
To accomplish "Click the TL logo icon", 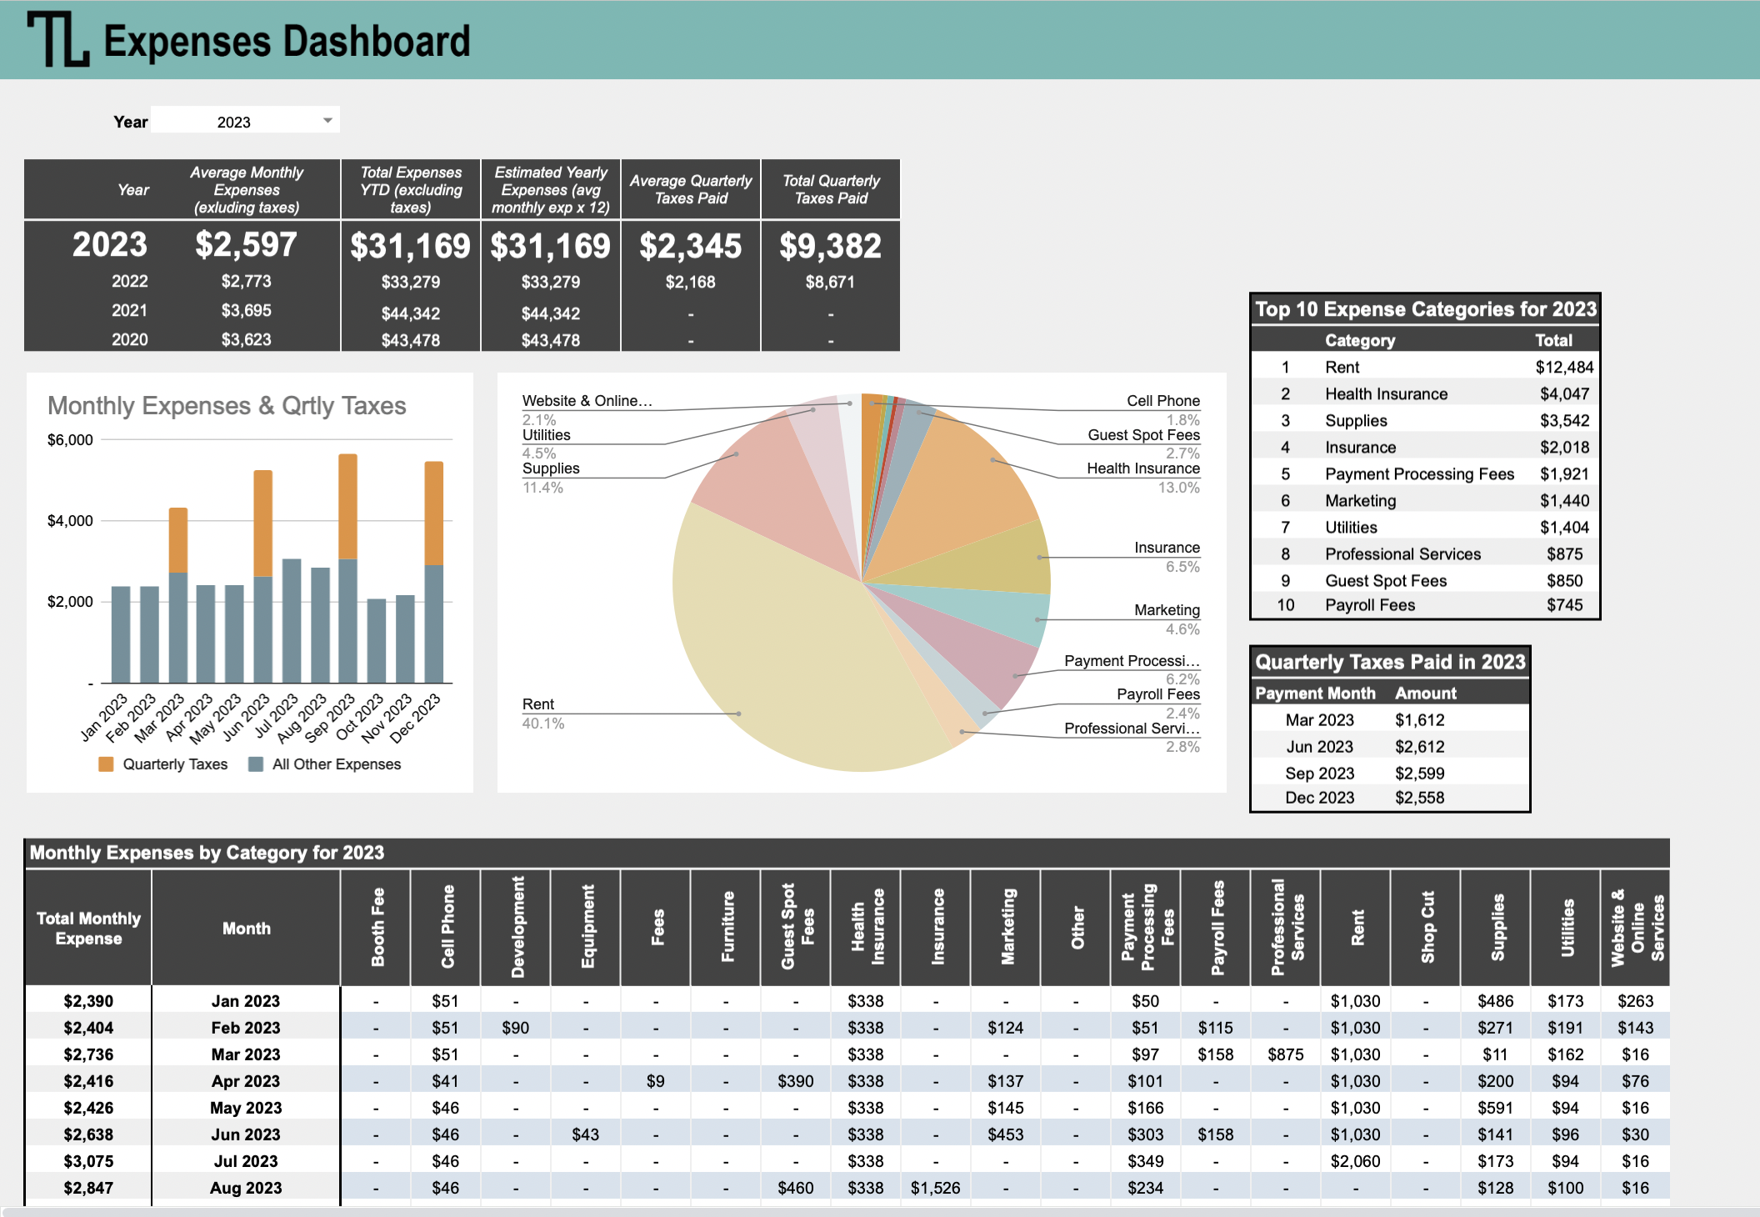I will pos(57,39).
